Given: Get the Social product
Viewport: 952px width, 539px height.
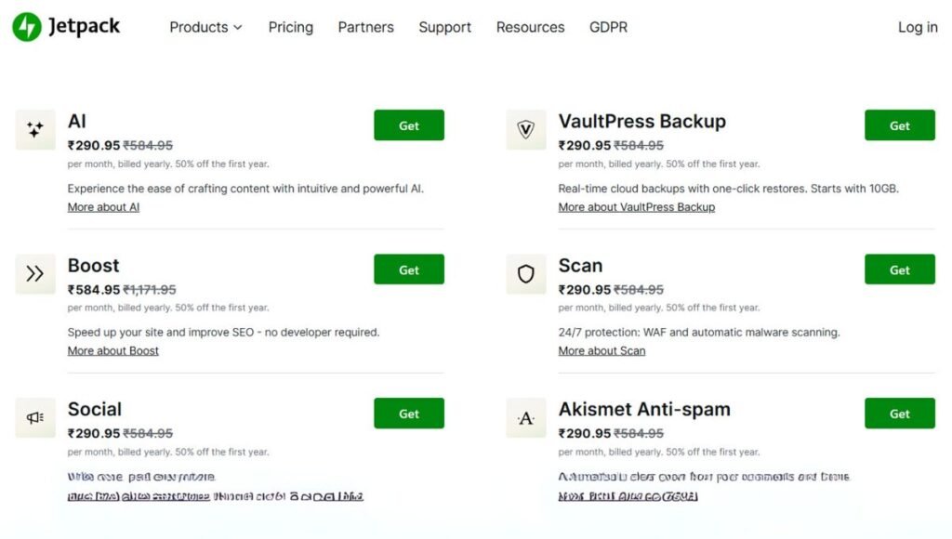Looking at the screenshot, I should click(x=409, y=414).
